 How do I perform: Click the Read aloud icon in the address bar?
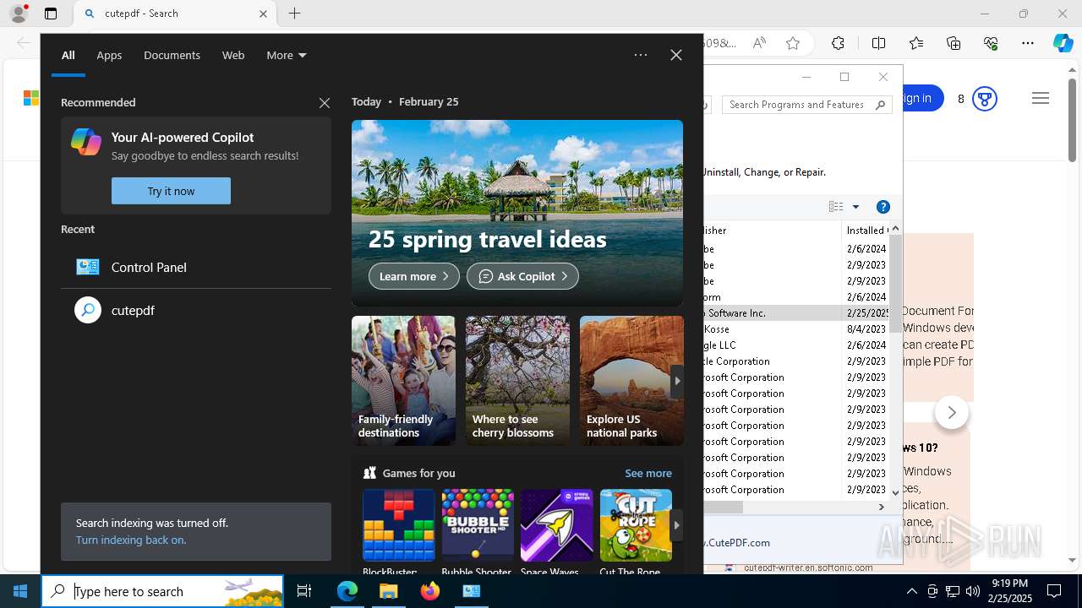(x=759, y=43)
